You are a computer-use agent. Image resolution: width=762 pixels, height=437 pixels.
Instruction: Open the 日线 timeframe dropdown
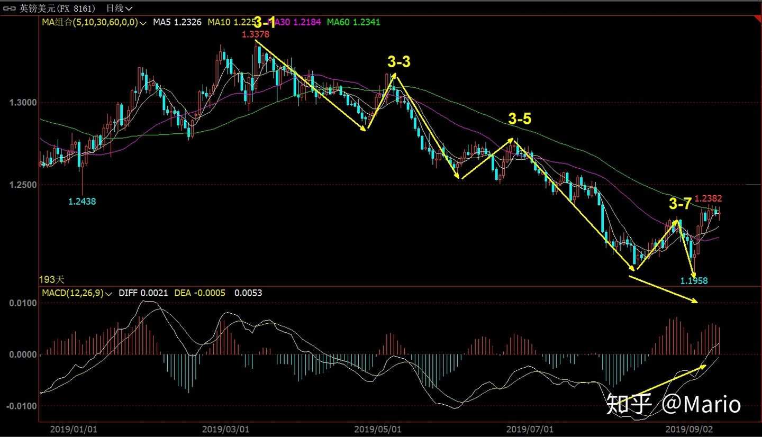[120, 8]
